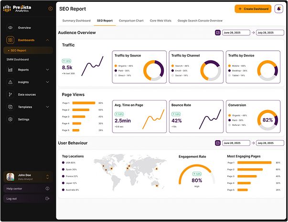The width and height of the screenshot is (288, 222).
Task: Expand the Templates menu chevron
Action: point(47,107)
